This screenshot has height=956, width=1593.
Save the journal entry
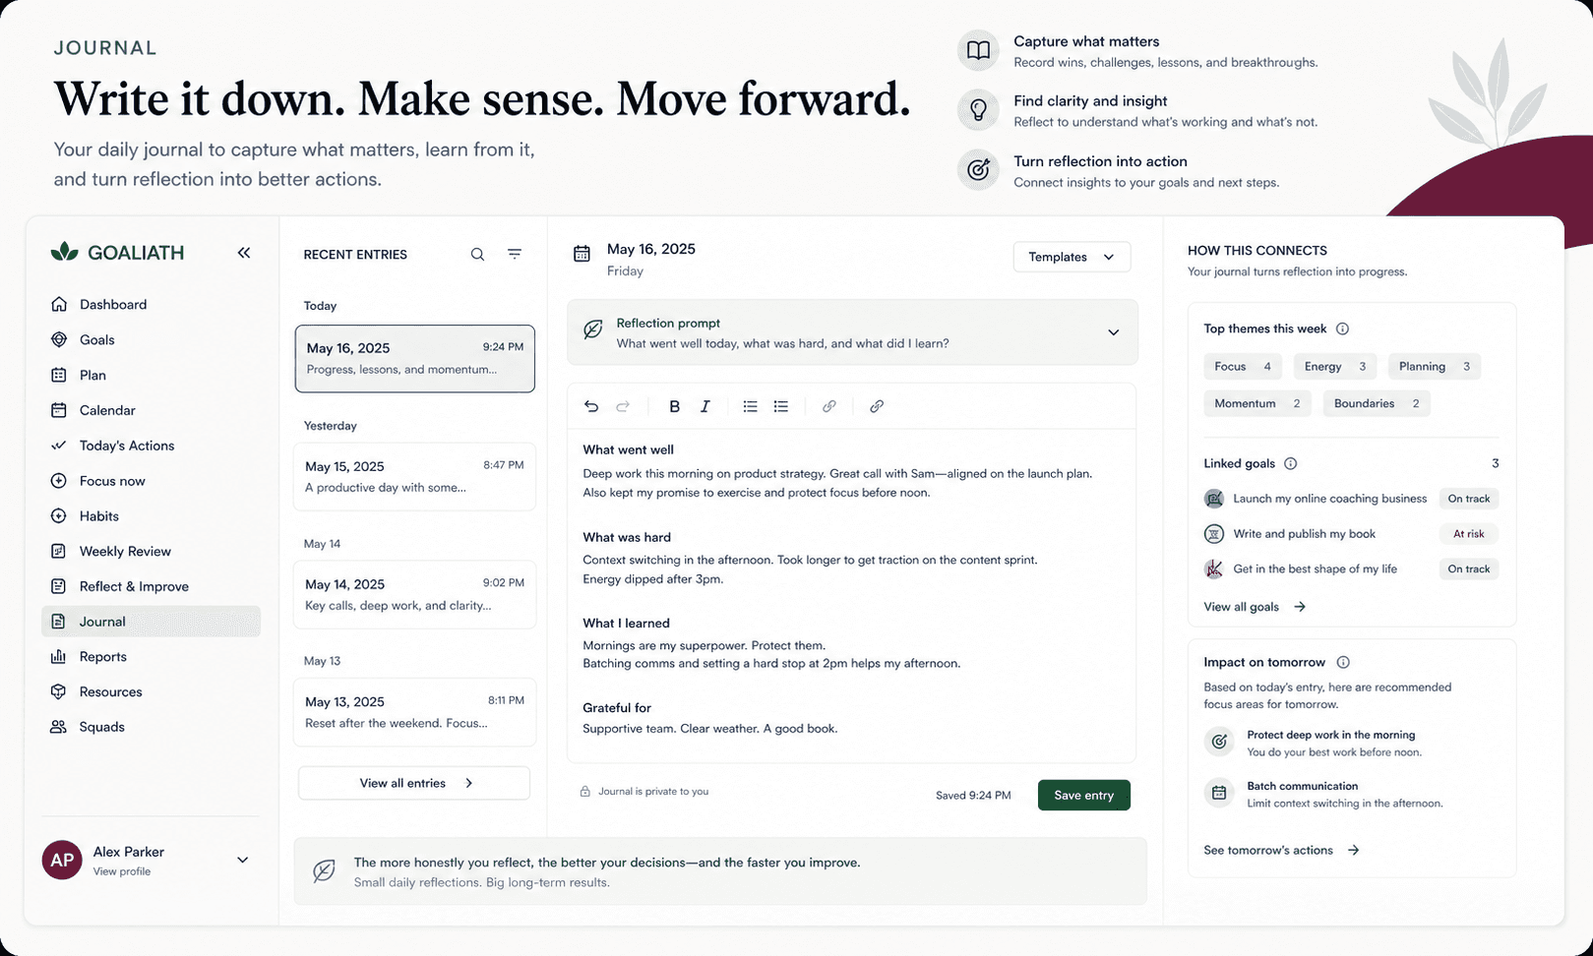[1083, 795]
